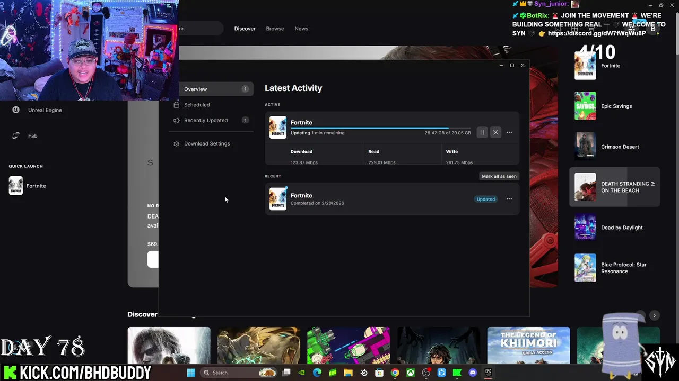
Task: Open Google Chrome from the taskbar
Action: (395, 373)
